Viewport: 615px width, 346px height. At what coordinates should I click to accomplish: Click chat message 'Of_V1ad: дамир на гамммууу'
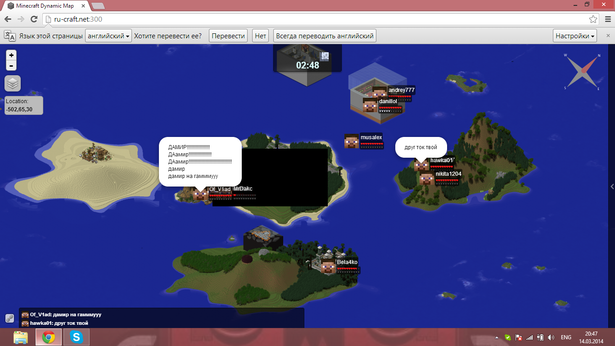pos(66,314)
